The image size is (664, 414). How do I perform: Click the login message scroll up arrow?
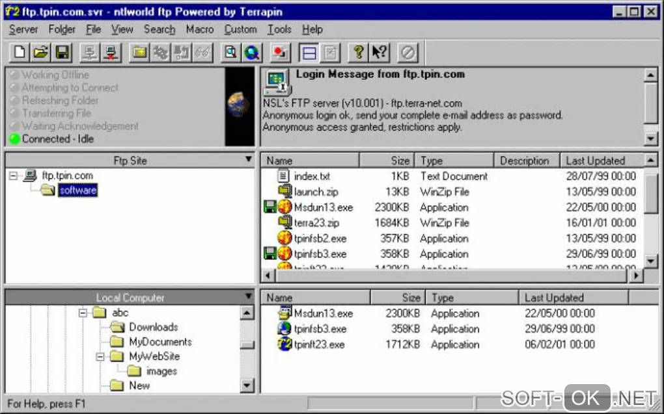(650, 75)
